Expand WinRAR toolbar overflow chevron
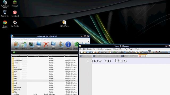The height and width of the screenshot is (95, 170). pyautogui.click(x=88, y=41)
